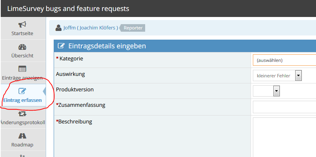316x157 pixels.
Task: Click the Startseite megaphone icon
Action: click(22, 25)
